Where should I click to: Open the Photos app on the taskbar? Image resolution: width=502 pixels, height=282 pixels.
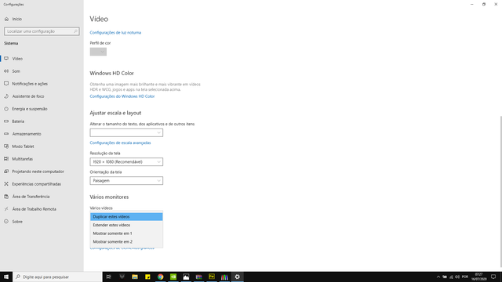pyautogui.click(x=186, y=277)
